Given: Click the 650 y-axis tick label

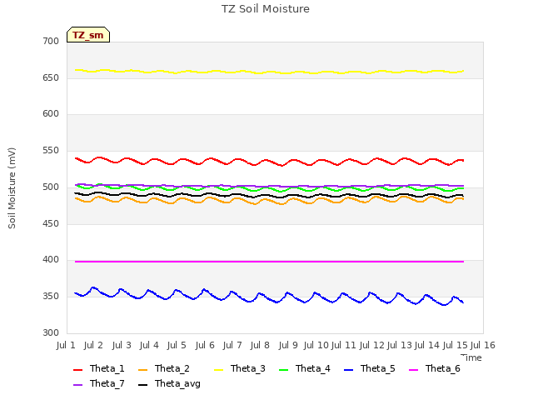Looking at the screenshot, I should coord(51,77).
